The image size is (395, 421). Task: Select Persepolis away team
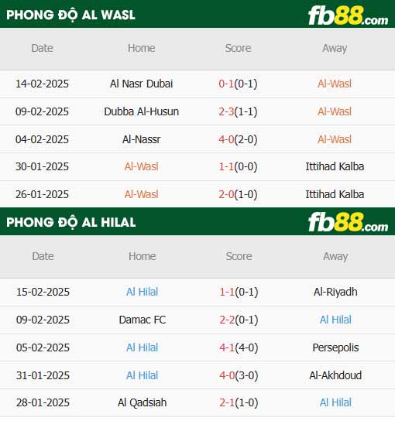click(x=335, y=347)
